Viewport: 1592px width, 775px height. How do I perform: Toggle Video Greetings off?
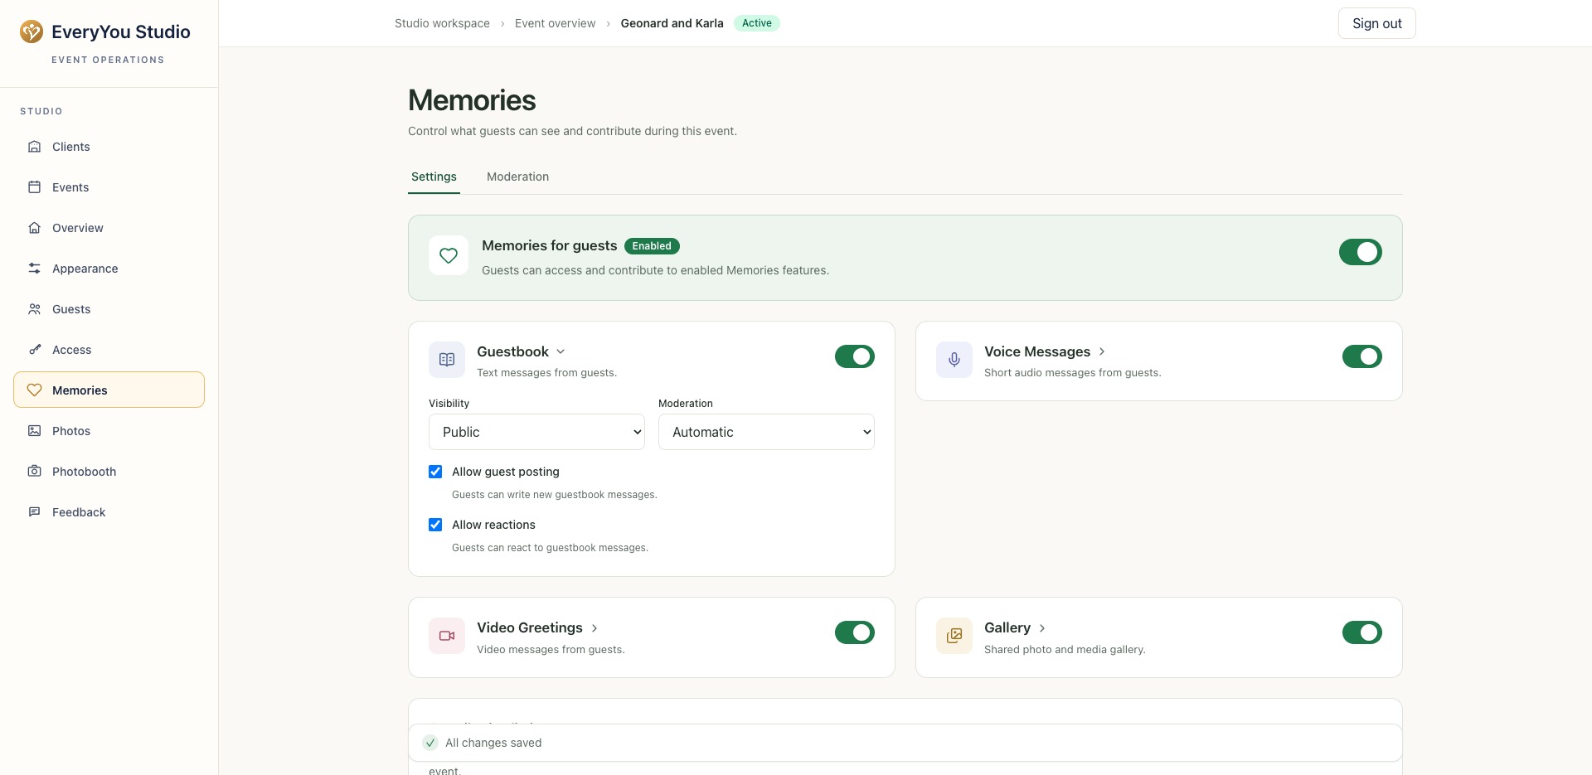coord(855,632)
